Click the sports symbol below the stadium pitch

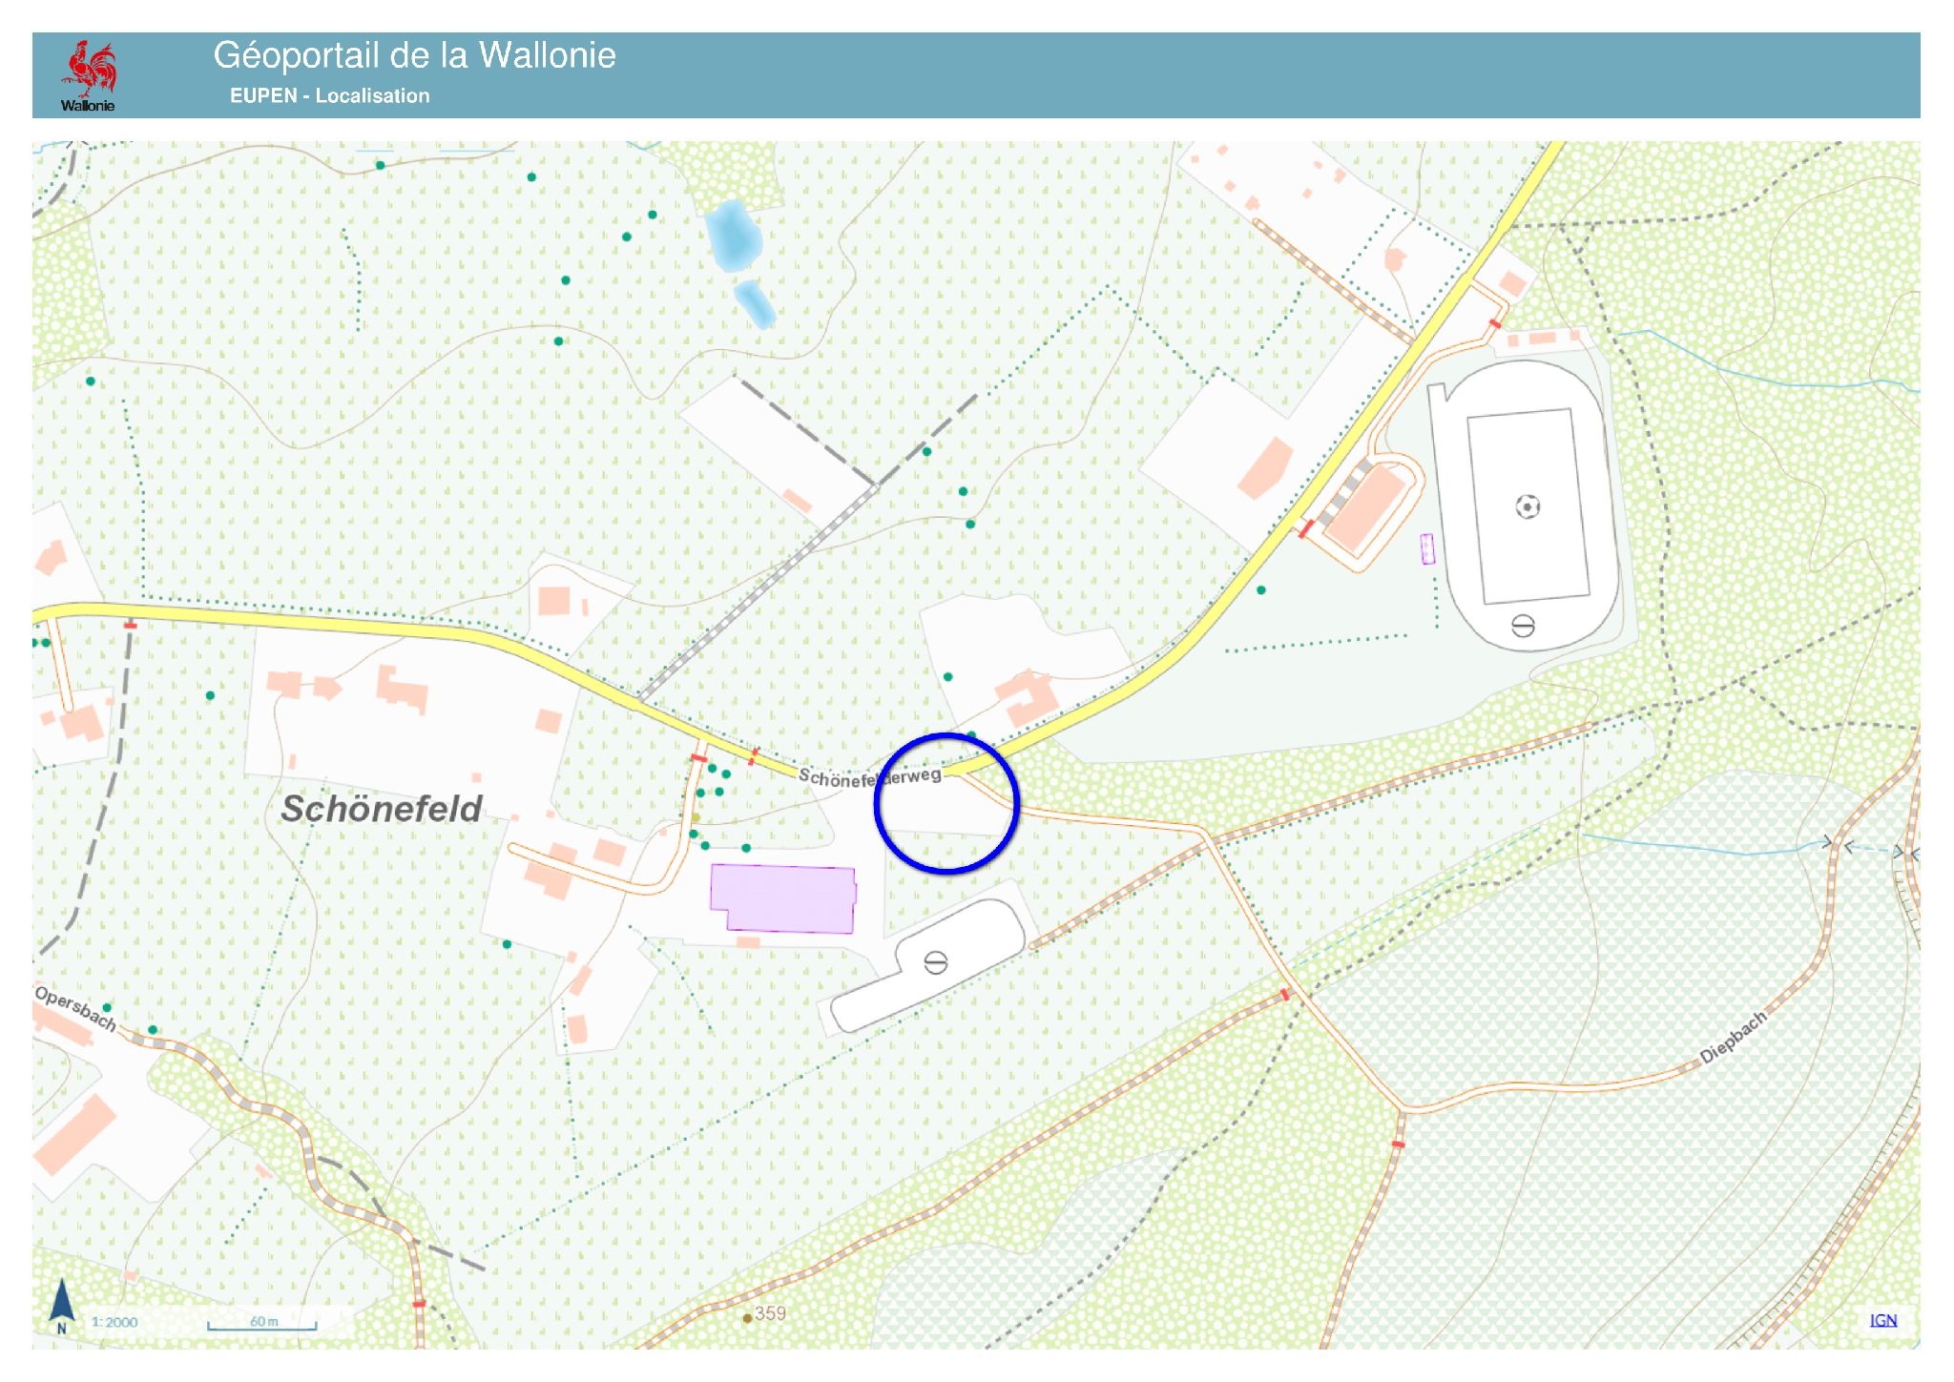1523,627
